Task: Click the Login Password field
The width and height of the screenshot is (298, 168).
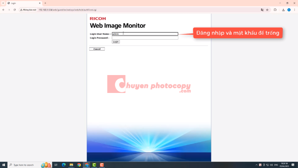Action: click(x=145, y=38)
